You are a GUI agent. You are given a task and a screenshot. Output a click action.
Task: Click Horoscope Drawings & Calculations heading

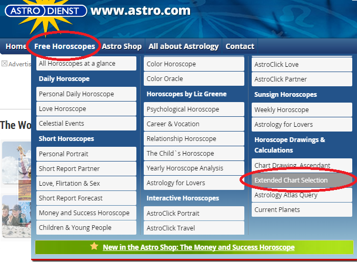point(290,145)
